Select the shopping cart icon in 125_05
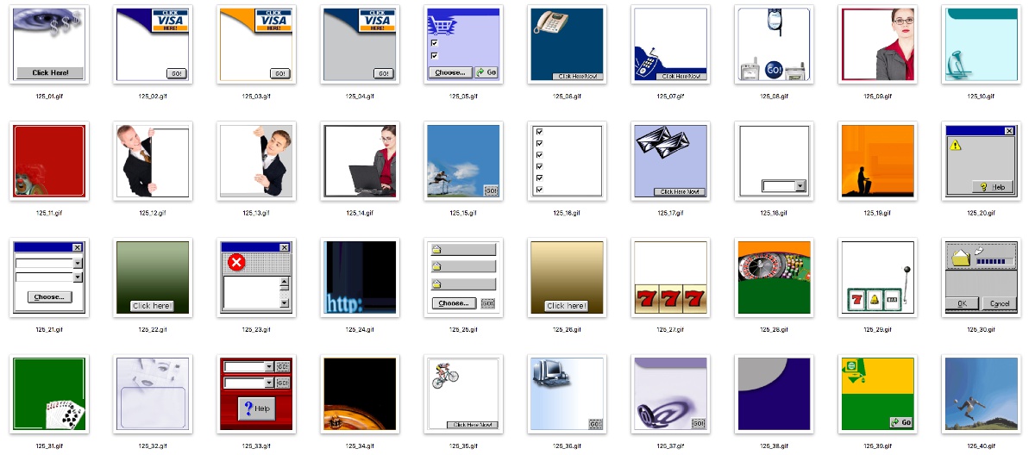The width and height of the screenshot is (1035, 455). coord(444,26)
